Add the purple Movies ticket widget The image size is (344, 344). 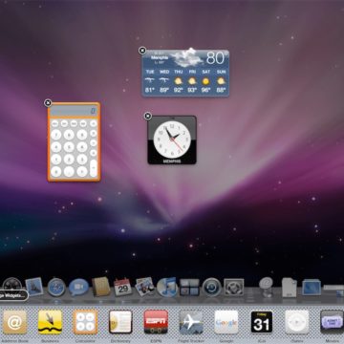332,322
